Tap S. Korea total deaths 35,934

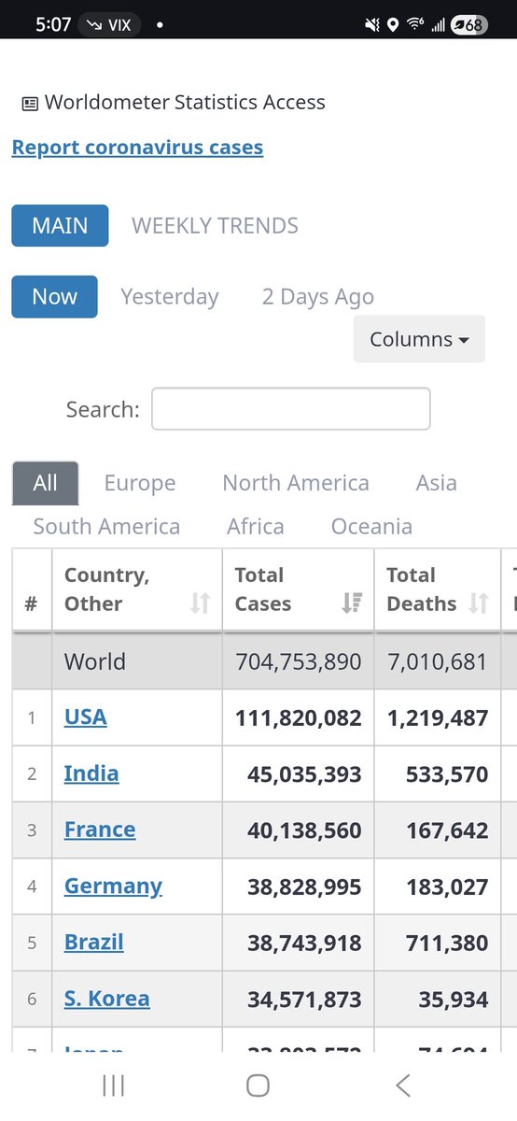point(452,999)
